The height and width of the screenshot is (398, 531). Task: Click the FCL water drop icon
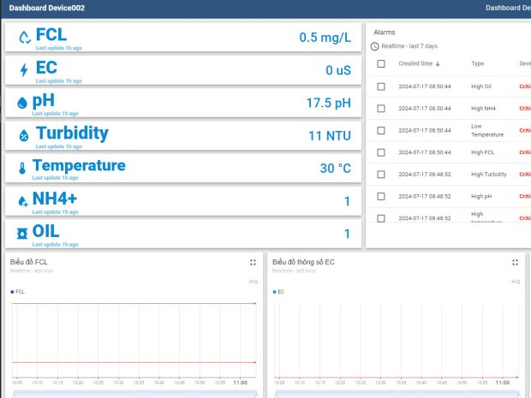coord(24,38)
